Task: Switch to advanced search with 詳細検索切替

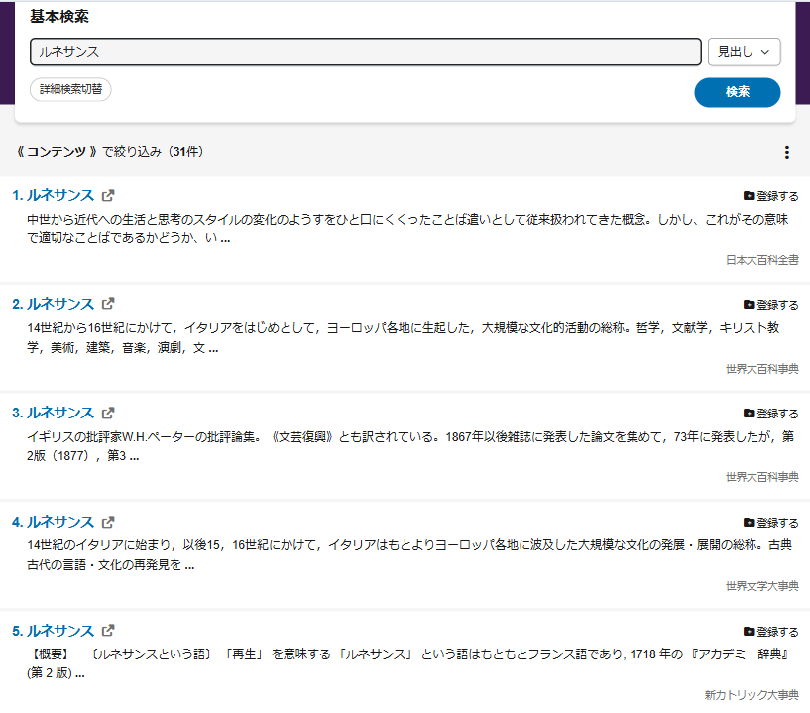Action: coord(70,89)
